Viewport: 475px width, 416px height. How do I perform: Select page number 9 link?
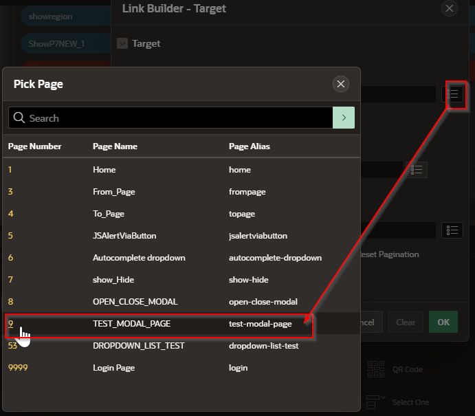(10, 324)
